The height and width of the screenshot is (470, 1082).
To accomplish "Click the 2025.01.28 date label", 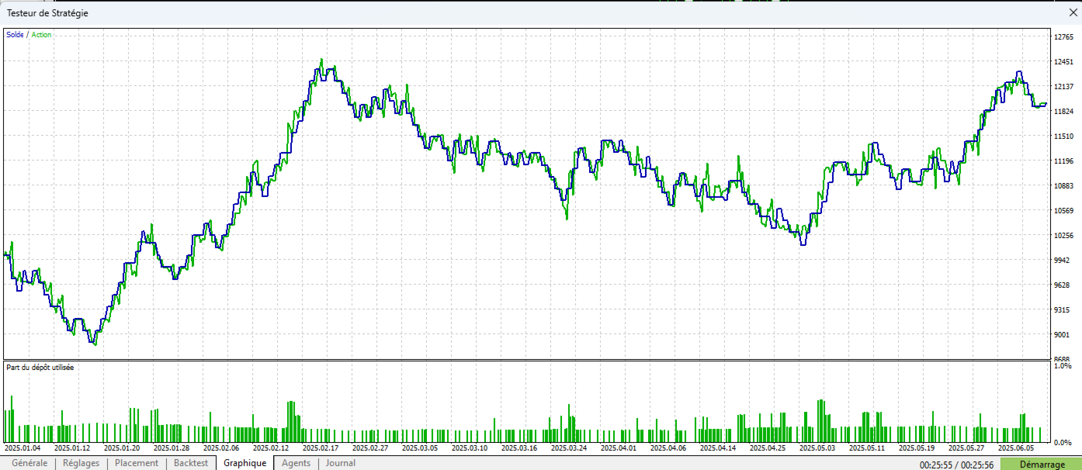I will coord(172,448).
